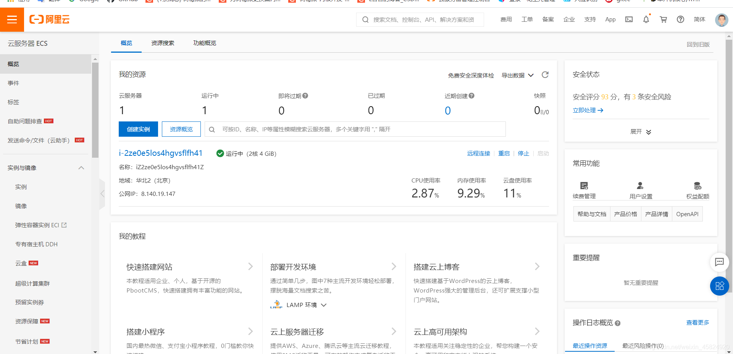Select 镜像 in sidebar
Image resolution: width=733 pixels, height=354 pixels.
tap(21, 206)
